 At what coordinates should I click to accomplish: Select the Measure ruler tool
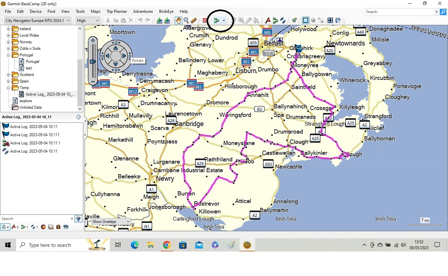tap(194, 20)
